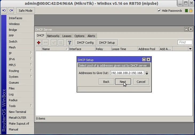Select the DHCP tab
195x135 pixels.
click(x=41, y=35)
